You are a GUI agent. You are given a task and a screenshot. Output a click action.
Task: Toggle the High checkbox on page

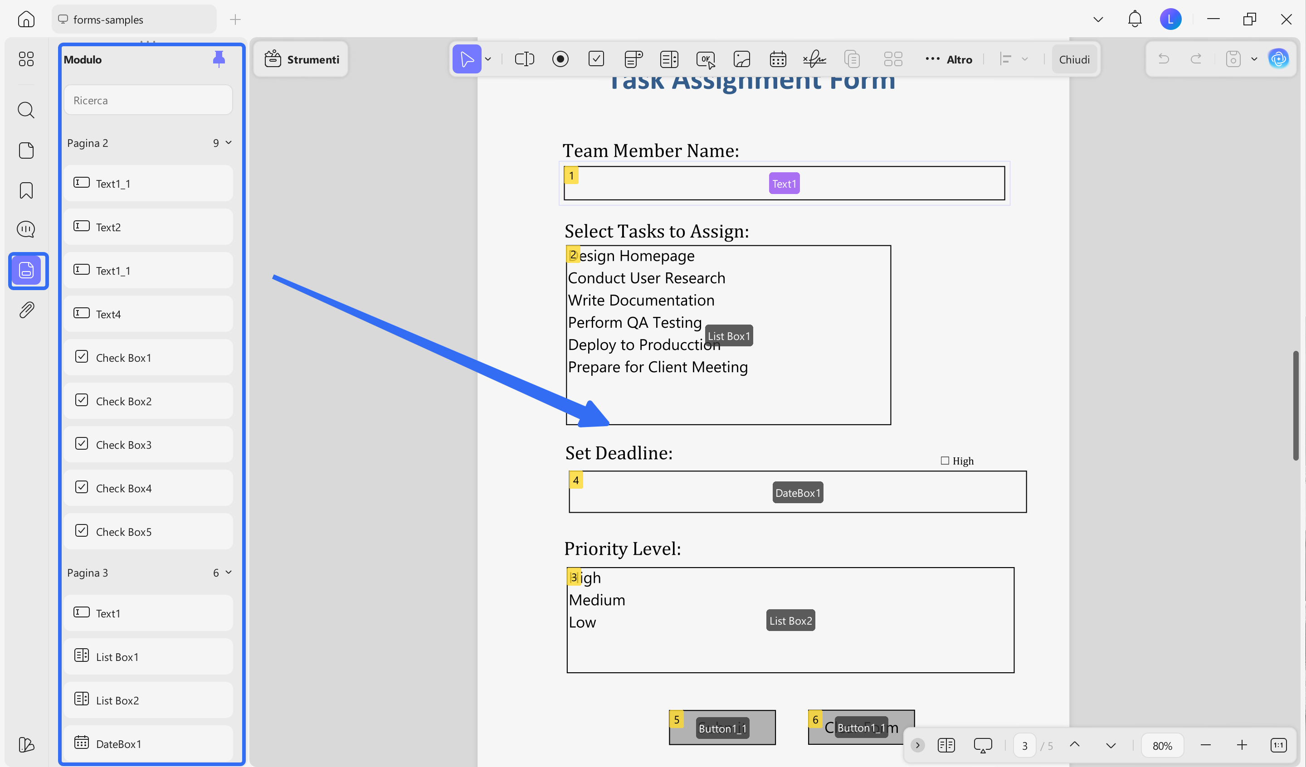point(945,461)
